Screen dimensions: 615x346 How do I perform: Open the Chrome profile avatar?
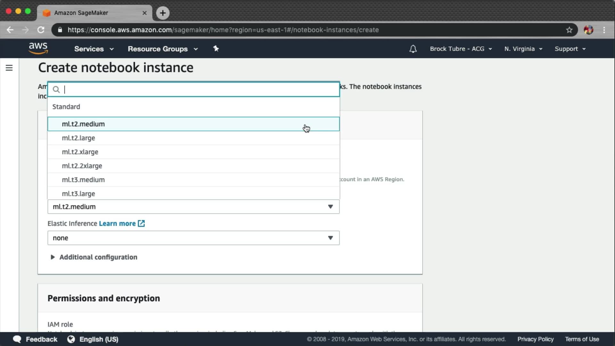[x=588, y=30]
